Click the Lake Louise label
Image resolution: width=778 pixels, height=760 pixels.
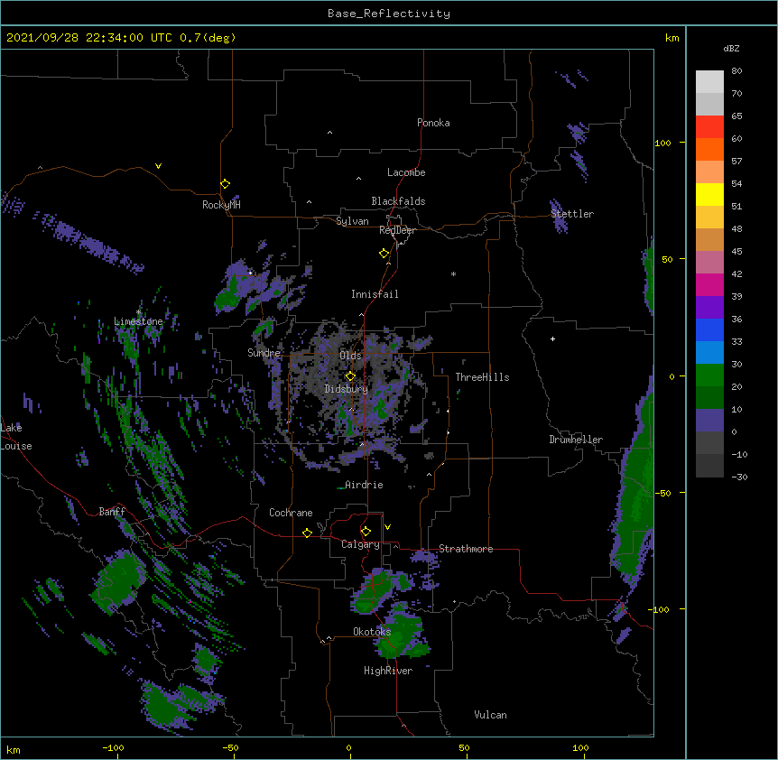(x=16, y=437)
